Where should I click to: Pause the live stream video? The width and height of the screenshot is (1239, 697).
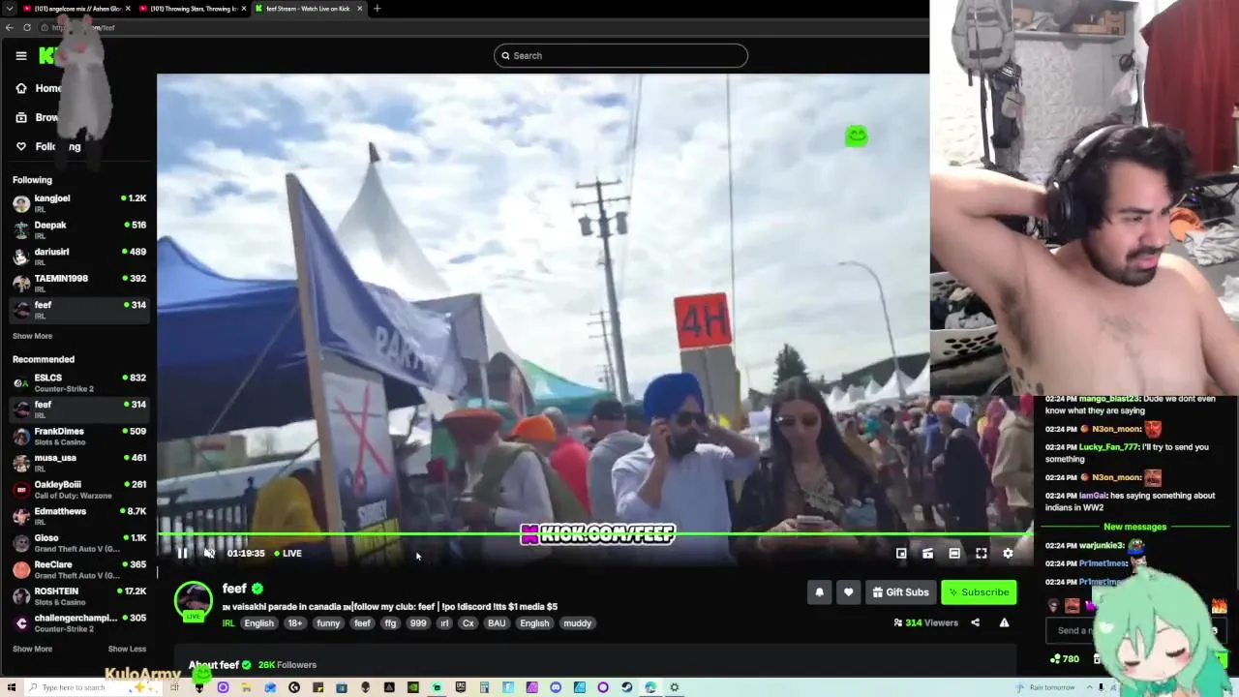182,554
